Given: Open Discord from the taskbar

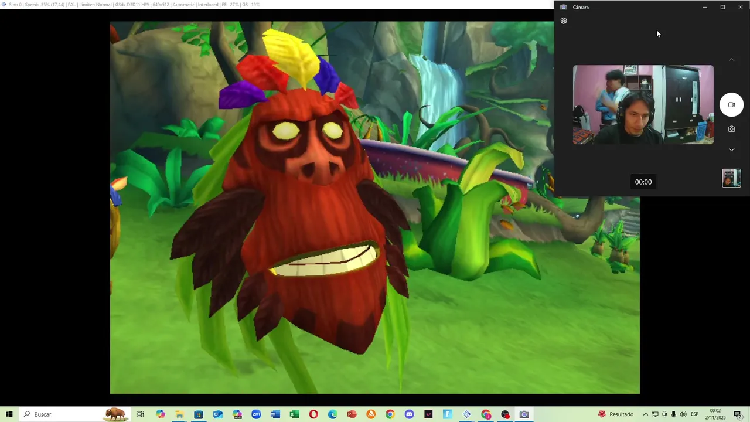Looking at the screenshot, I should pyautogui.click(x=409, y=414).
